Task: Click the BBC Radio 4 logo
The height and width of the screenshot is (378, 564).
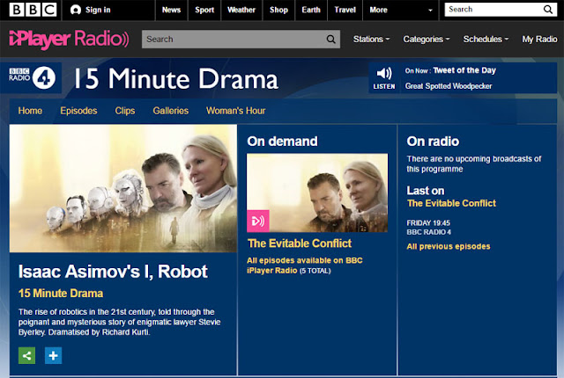Action: (x=33, y=77)
